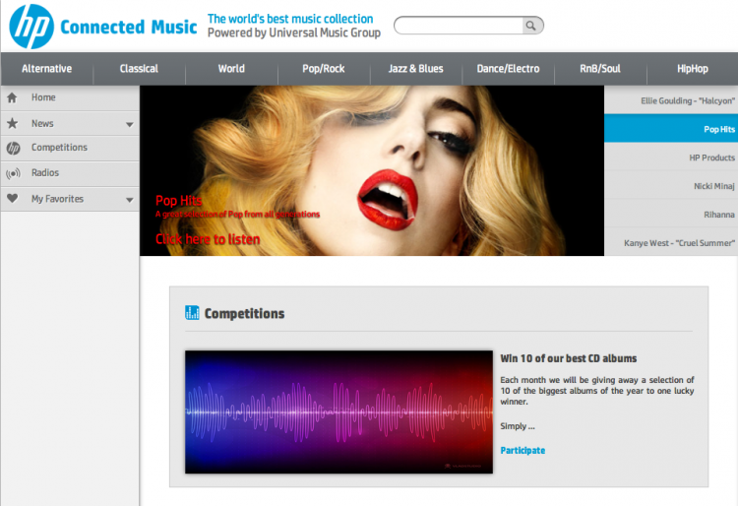Open the Alternative genre tab
738x506 pixels.
[47, 69]
